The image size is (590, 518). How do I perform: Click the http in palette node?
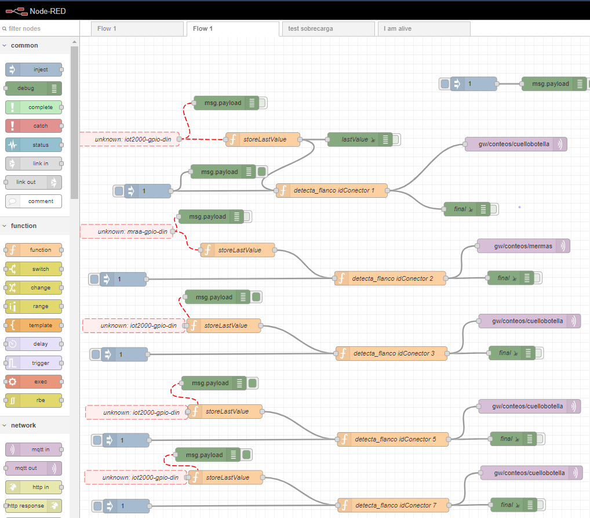(34, 487)
